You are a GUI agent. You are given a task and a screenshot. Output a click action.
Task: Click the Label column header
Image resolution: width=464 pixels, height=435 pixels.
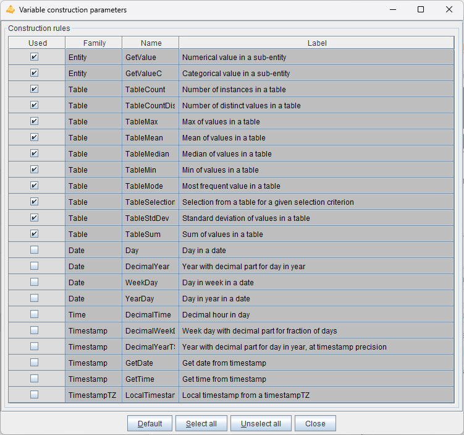pyautogui.click(x=316, y=43)
